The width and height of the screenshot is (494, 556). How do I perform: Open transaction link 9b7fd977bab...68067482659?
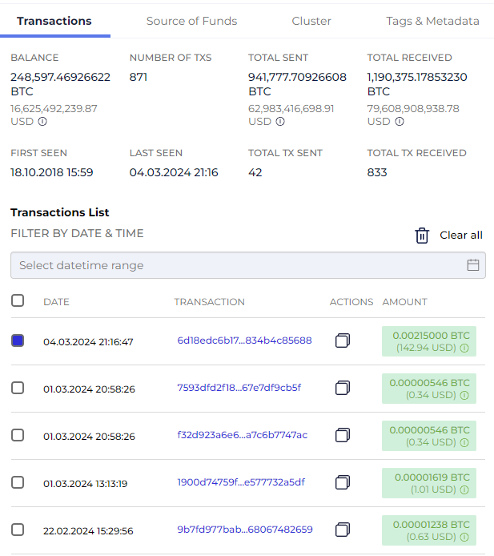coord(245,530)
